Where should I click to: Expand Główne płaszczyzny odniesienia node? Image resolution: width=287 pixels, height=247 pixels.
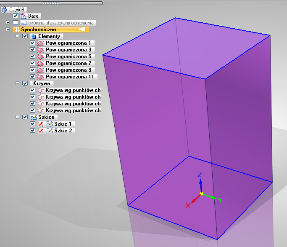click(8, 23)
